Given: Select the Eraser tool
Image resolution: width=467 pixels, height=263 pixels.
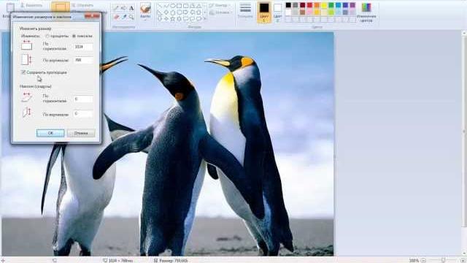Looking at the screenshot, I should click(x=116, y=17).
